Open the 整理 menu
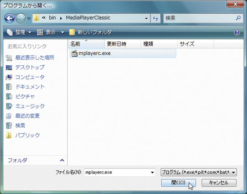The height and width of the screenshot is (194, 247). click(19, 32)
